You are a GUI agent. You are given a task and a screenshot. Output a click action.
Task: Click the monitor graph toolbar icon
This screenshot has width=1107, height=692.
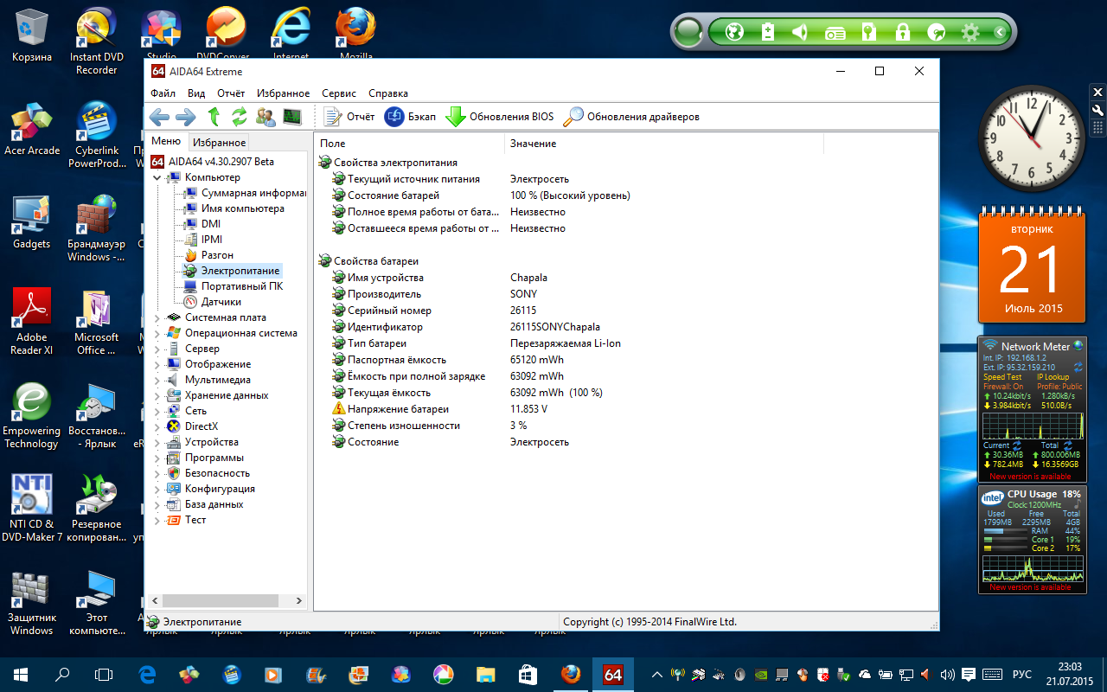pos(292,117)
